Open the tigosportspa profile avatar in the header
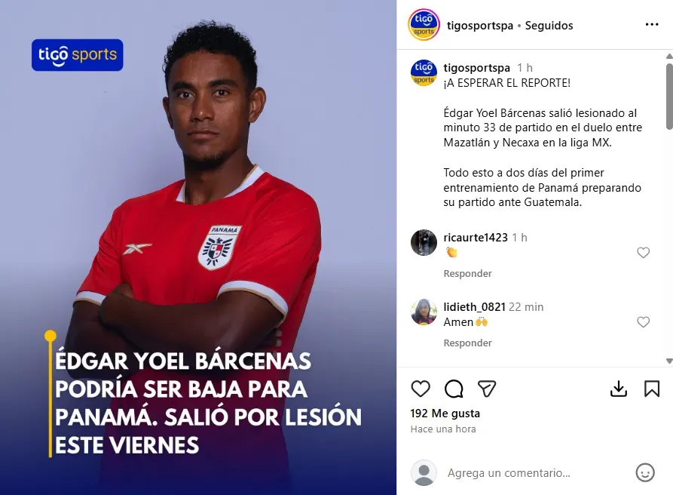This screenshot has height=495, width=673. [424, 25]
